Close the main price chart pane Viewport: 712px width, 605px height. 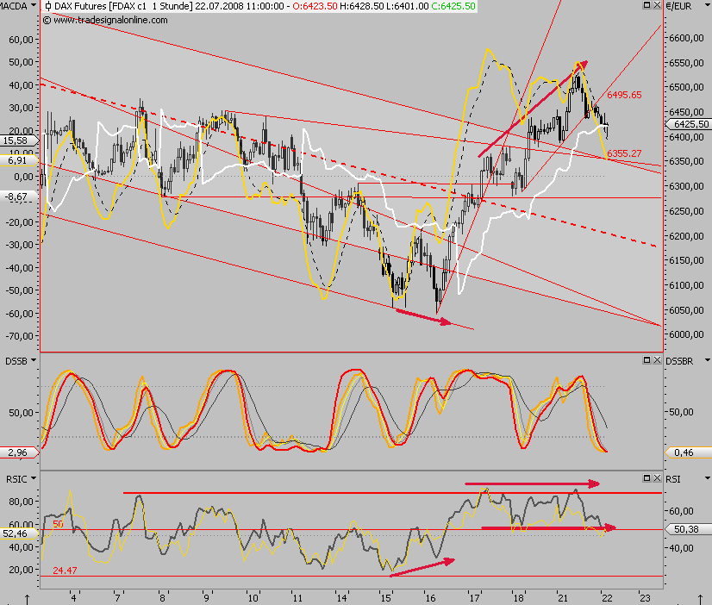pyautogui.click(x=657, y=5)
